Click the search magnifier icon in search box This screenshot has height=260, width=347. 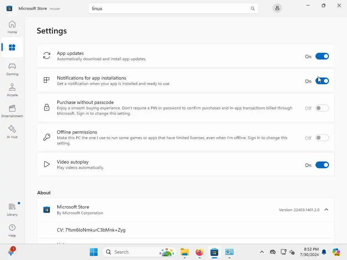[x=252, y=8]
